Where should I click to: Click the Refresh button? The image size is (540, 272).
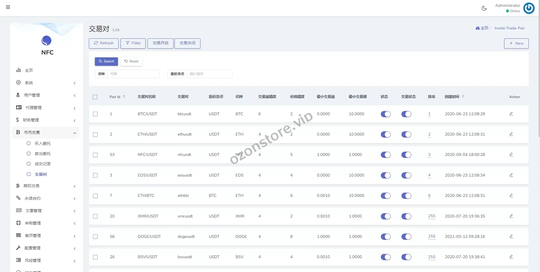[x=104, y=43]
